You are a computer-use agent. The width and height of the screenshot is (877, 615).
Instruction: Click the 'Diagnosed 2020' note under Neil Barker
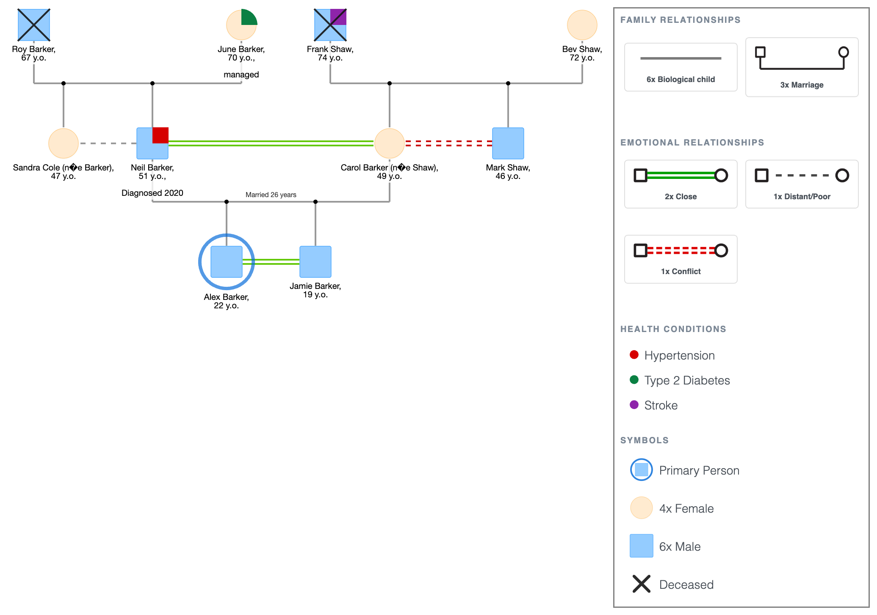click(x=152, y=193)
